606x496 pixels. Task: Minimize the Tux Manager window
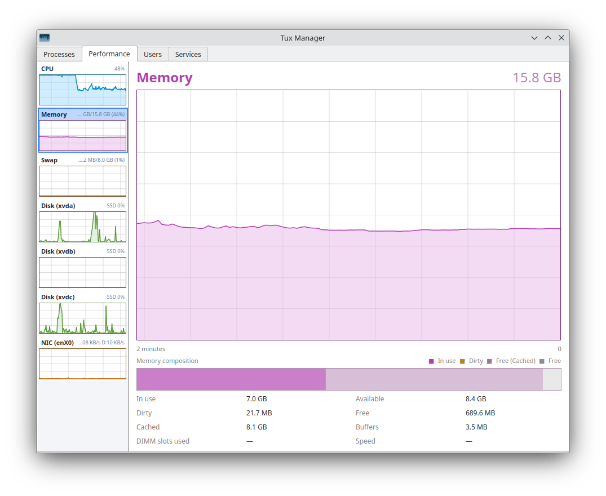pos(534,38)
